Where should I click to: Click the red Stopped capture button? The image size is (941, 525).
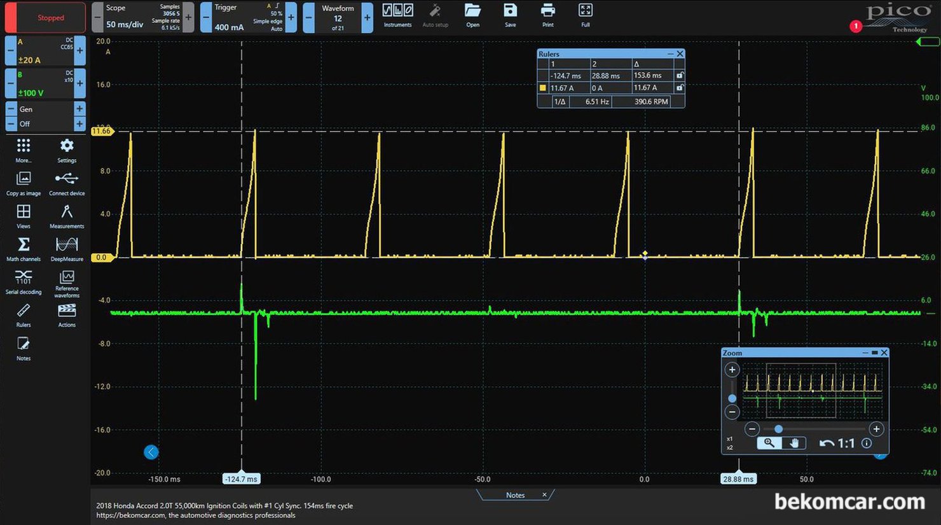[x=45, y=17]
